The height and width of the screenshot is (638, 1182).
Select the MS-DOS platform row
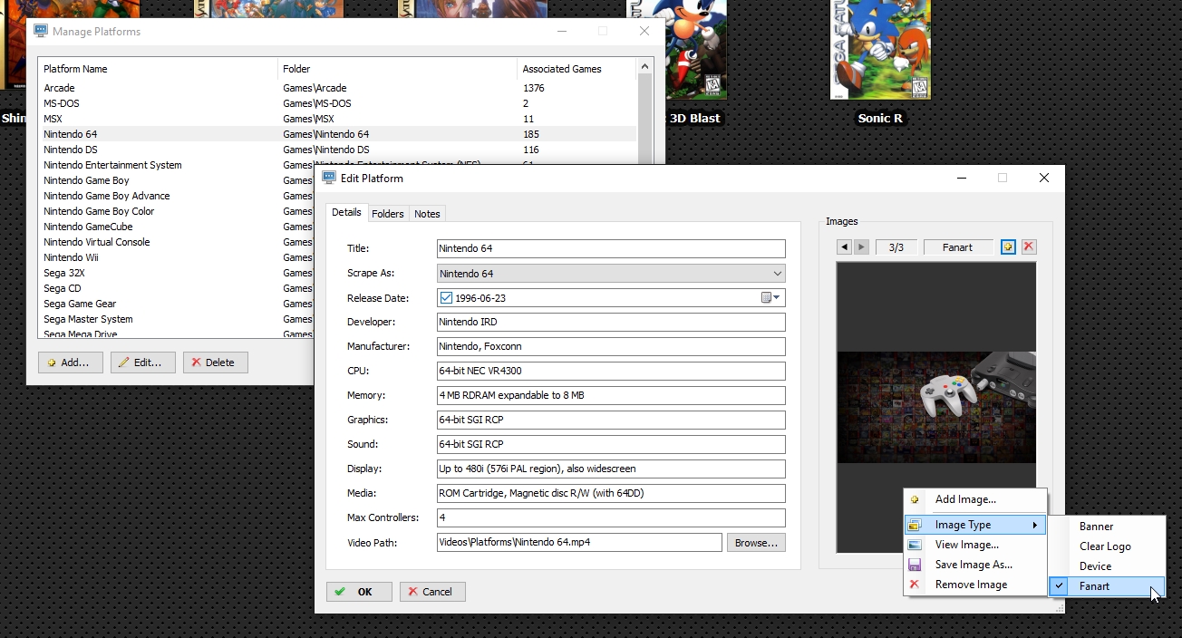point(337,103)
